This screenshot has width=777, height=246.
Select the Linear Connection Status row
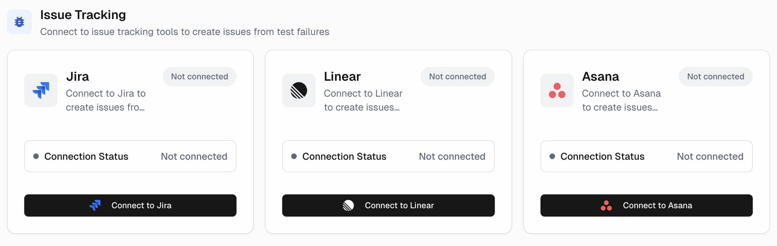point(388,156)
